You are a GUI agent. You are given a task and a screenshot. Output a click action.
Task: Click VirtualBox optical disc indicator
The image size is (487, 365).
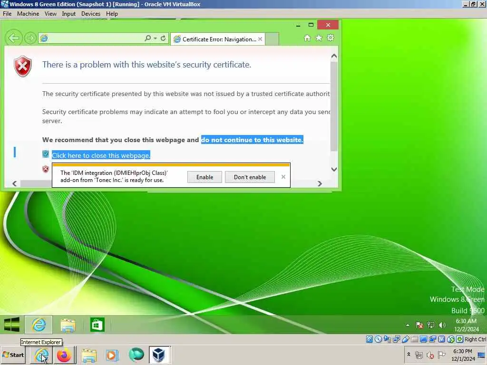coord(378,339)
